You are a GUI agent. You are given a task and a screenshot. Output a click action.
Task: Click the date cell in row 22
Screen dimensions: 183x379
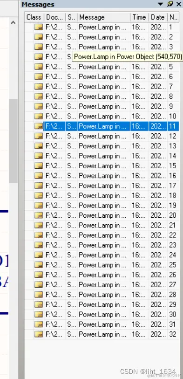click(158, 235)
